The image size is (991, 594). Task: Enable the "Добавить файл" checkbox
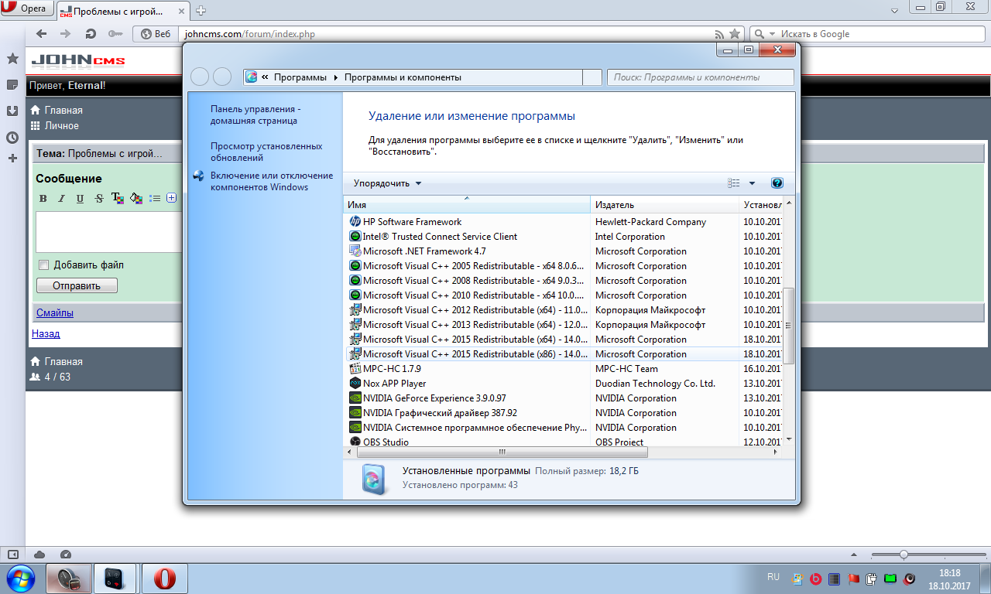pos(44,265)
